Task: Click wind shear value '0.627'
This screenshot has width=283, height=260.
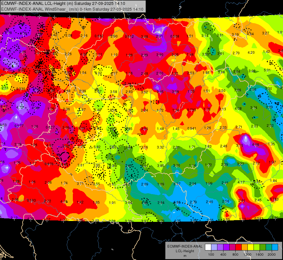Action: [50, 127]
